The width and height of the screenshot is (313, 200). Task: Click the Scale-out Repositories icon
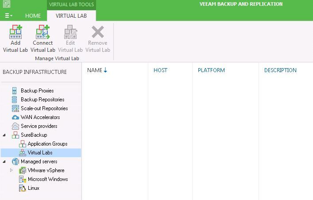tap(15, 108)
